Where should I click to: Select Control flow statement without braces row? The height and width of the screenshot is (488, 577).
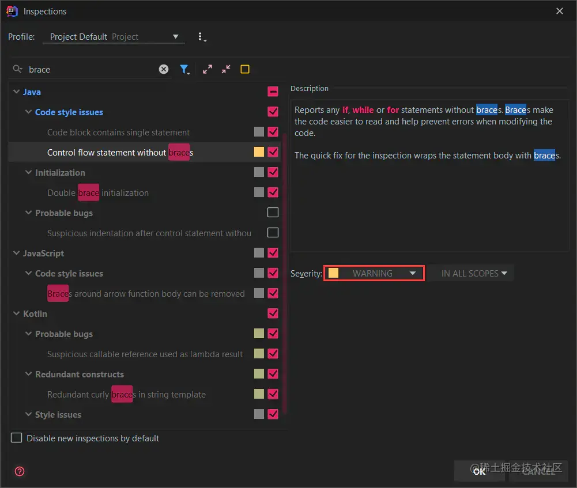click(144, 152)
